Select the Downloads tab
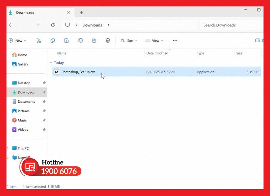270x196 pixels. pyautogui.click(x=40, y=13)
